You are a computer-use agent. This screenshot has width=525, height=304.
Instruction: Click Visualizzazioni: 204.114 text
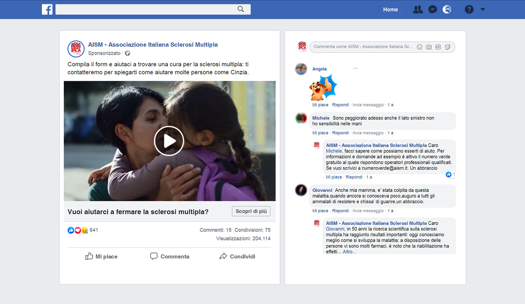click(x=243, y=238)
